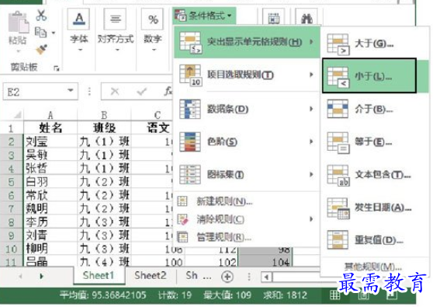Click the Cut scissors icon
Image resolution: width=433 pixels, height=307 pixels.
[41, 16]
